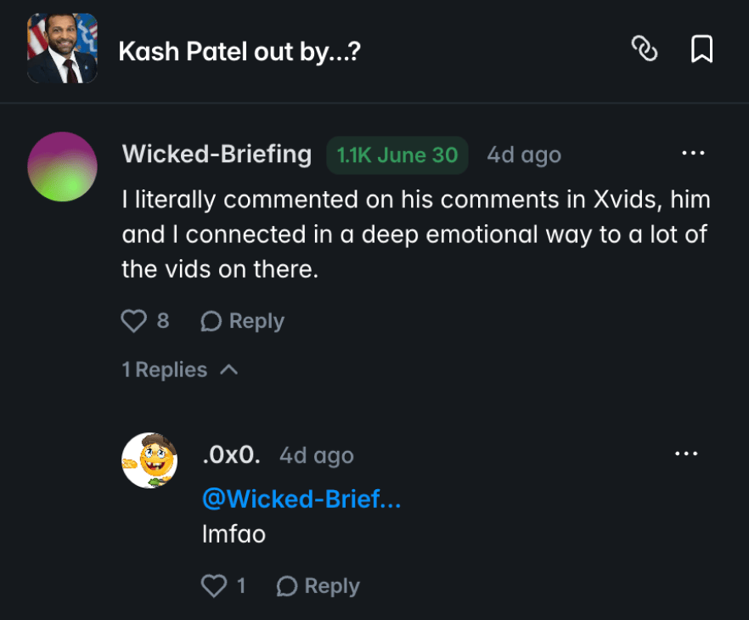Click the chevron next to 1 Replies
The width and height of the screenshot is (749, 620).
pyautogui.click(x=229, y=369)
